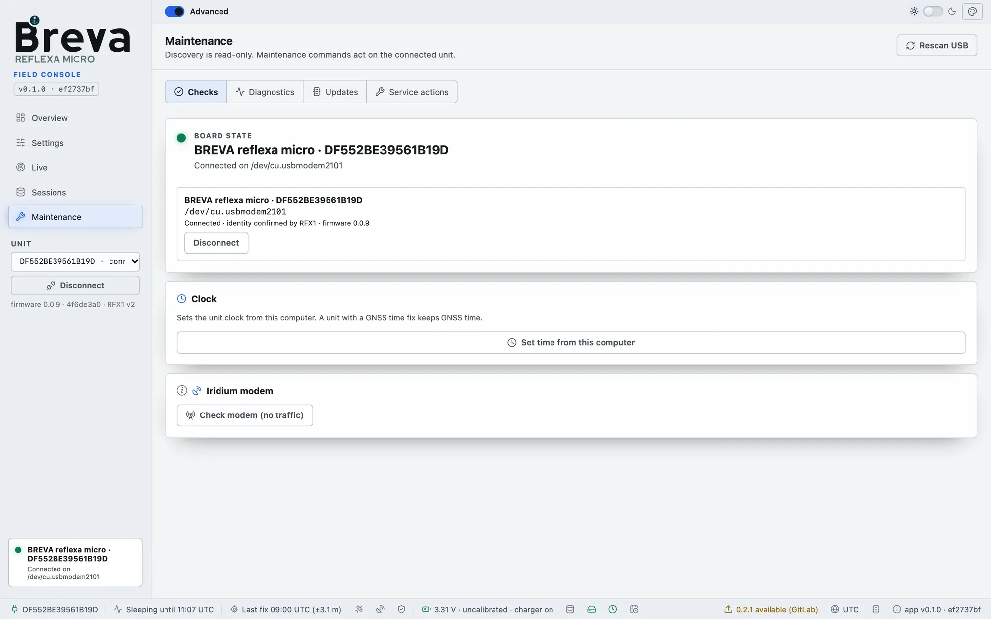Screen dimensions: 991x619
Task: Open the Diagnostics tab
Action: [x=265, y=92]
